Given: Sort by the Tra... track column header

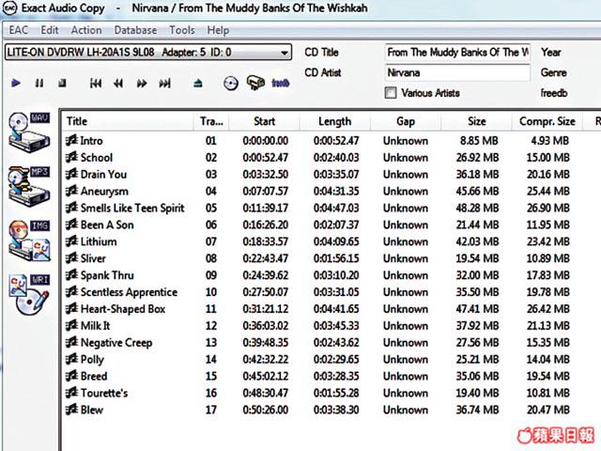Looking at the screenshot, I should tap(211, 121).
